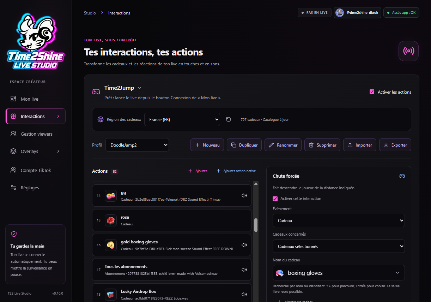431x302 pixels.
Task: Click the account avatar thumbnail
Action: 340,13
